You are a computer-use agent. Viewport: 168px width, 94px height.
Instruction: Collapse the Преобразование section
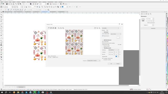click(103, 48)
